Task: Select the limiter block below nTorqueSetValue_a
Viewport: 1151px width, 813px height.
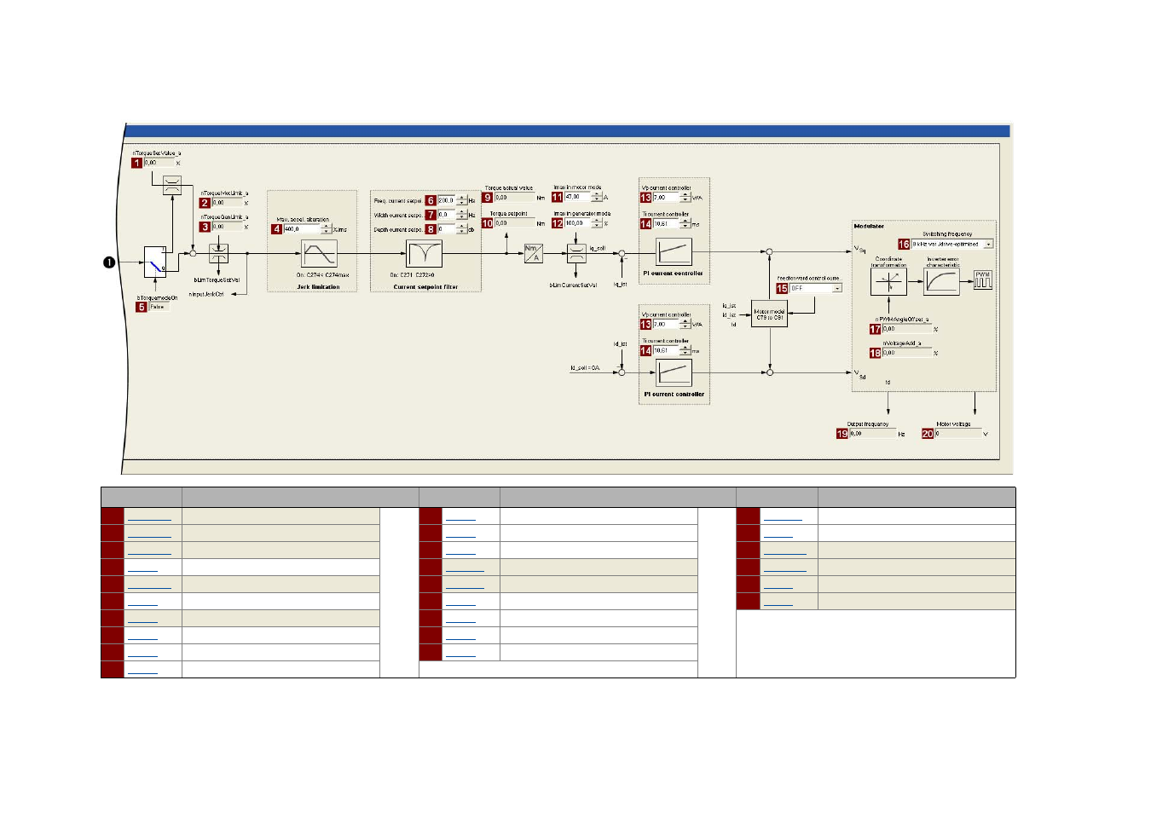Action: [172, 186]
